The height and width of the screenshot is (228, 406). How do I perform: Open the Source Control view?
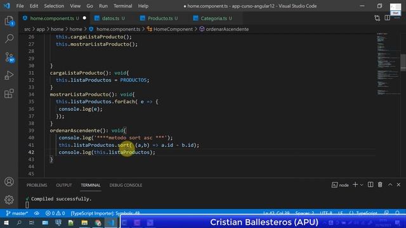(10, 57)
